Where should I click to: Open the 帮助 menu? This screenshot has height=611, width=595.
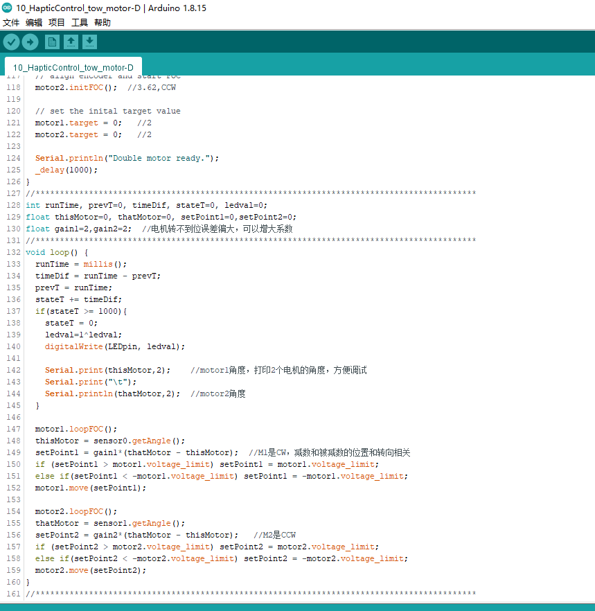[102, 22]
